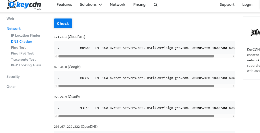This screenshot has height=133, width=260.
Task: Click the KeyCDN logo in right sidebar card
Action: [255, 33]
